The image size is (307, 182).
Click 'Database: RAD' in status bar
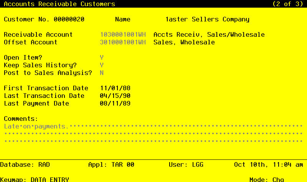[25, 164]
